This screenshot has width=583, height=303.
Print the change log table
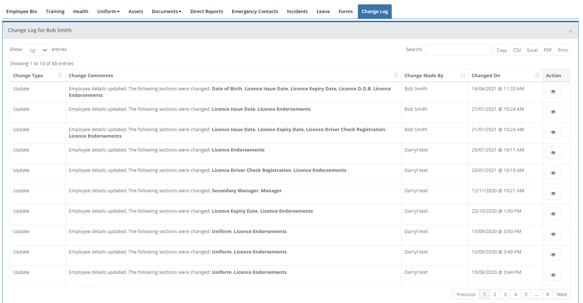point(563,50)
